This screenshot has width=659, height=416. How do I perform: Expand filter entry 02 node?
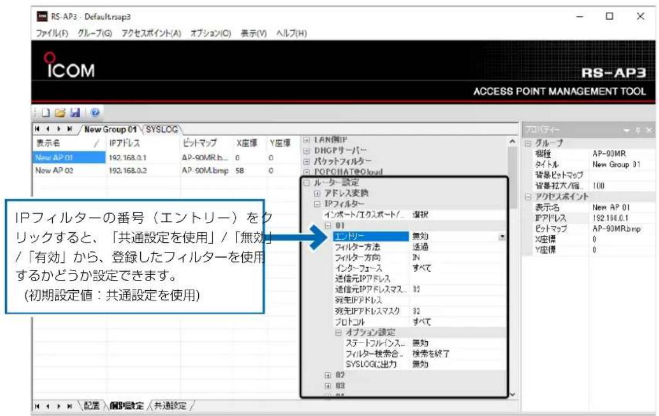pyautogui.click(x=328, y=375)
